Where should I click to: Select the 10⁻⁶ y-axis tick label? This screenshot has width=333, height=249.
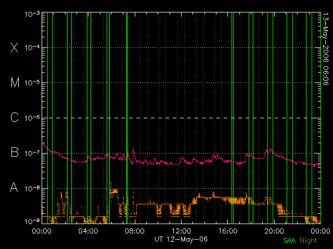[x=32, y=118]
